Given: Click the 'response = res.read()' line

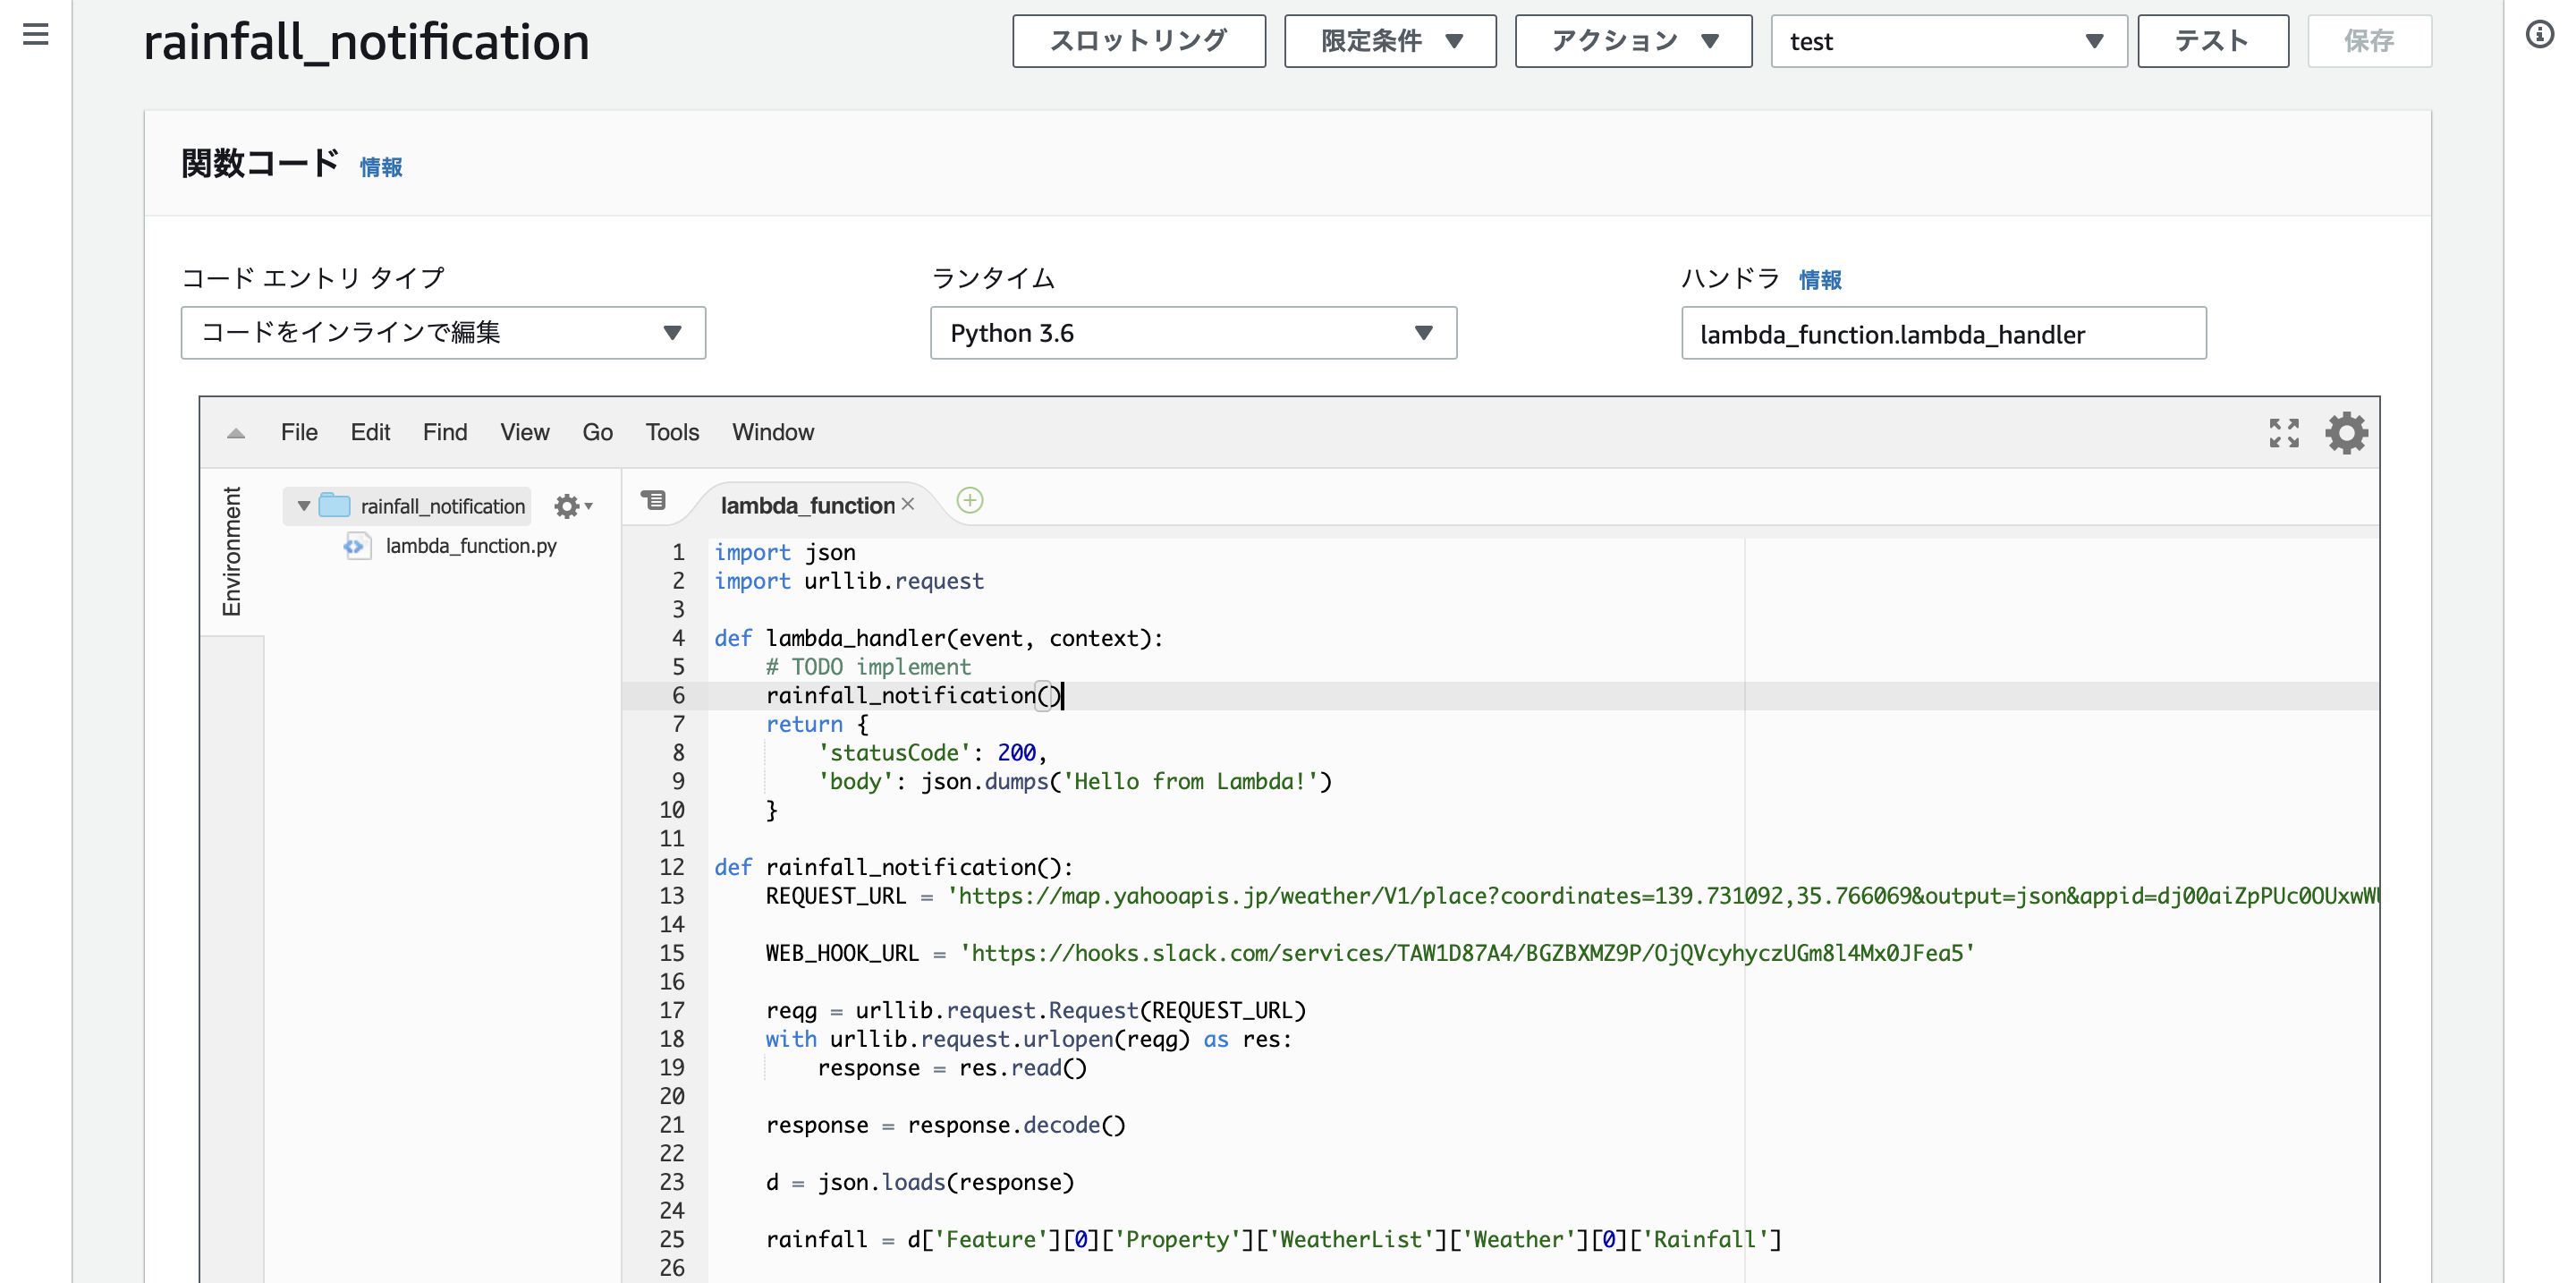Looking at the screenshot, I should 952,1068.
